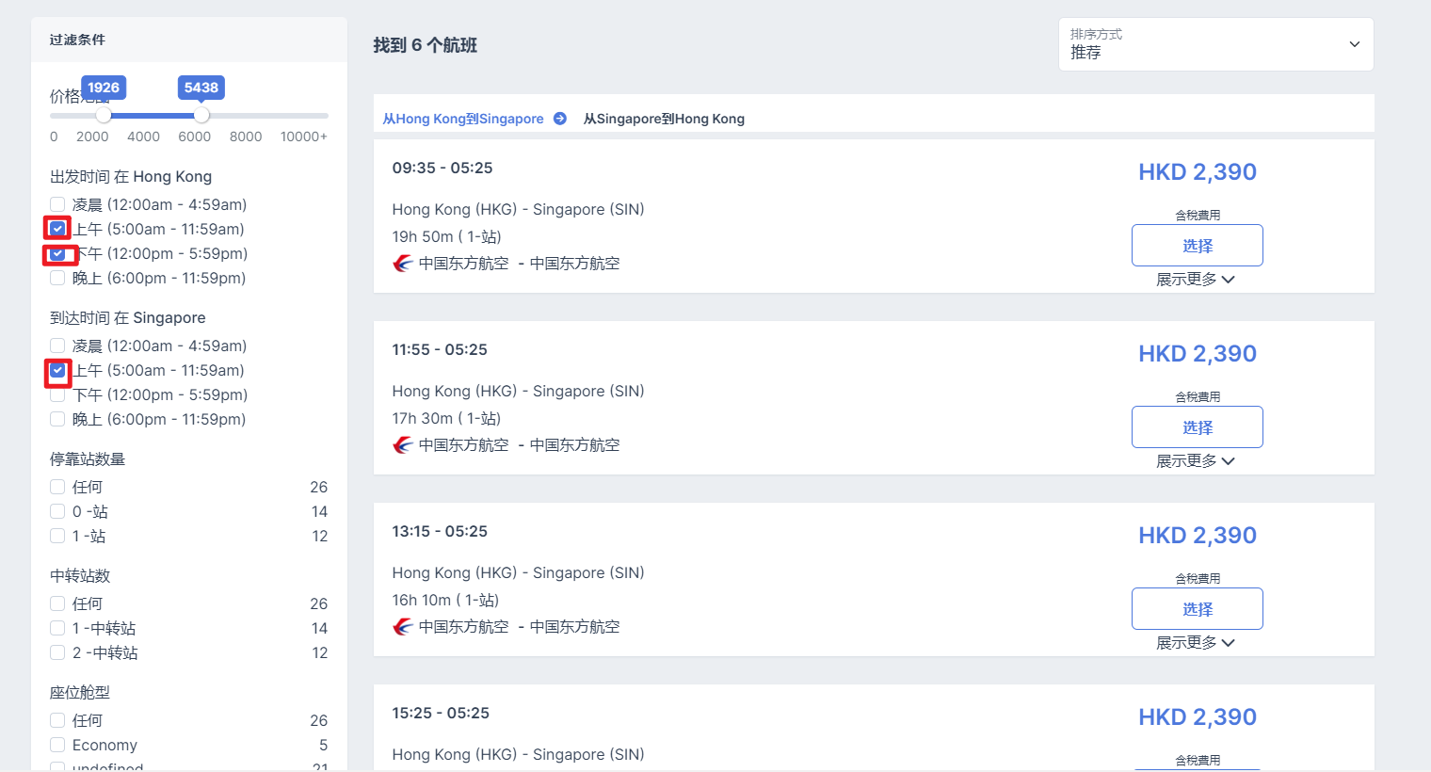Click China Eastern logo on 13:15 flight
Screen dimensions: 1431x772
click(x=403, y=627)
